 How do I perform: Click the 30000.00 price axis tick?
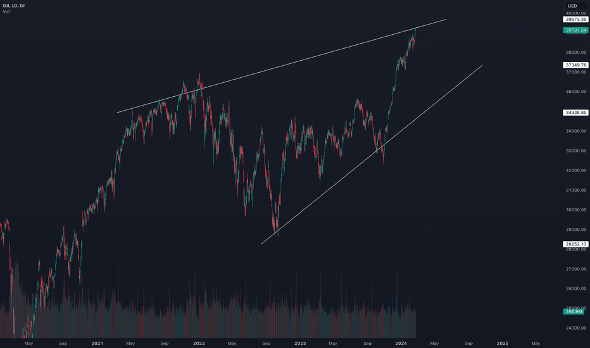click(576, 209)
